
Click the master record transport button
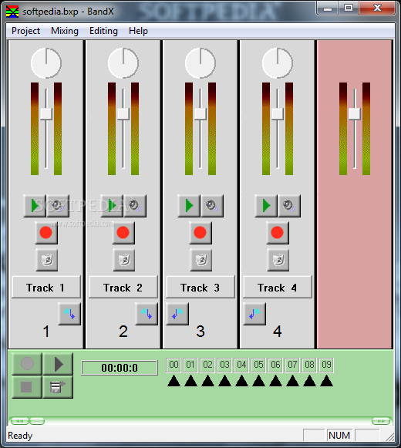27,364
